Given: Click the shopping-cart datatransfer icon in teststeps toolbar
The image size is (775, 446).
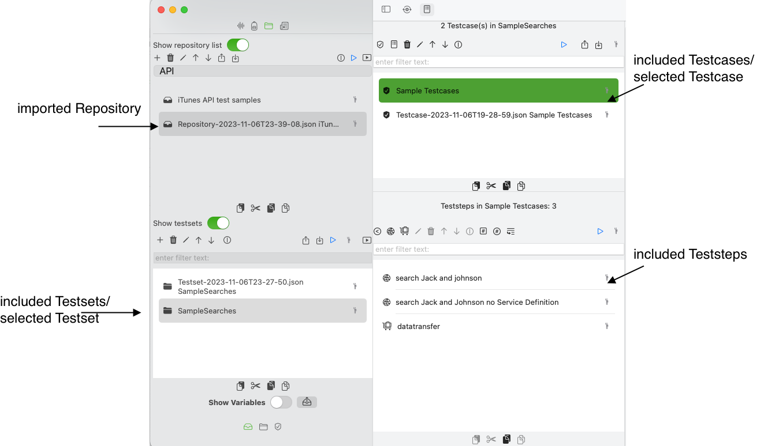Looking at the screenshot, I should (404, 231).
